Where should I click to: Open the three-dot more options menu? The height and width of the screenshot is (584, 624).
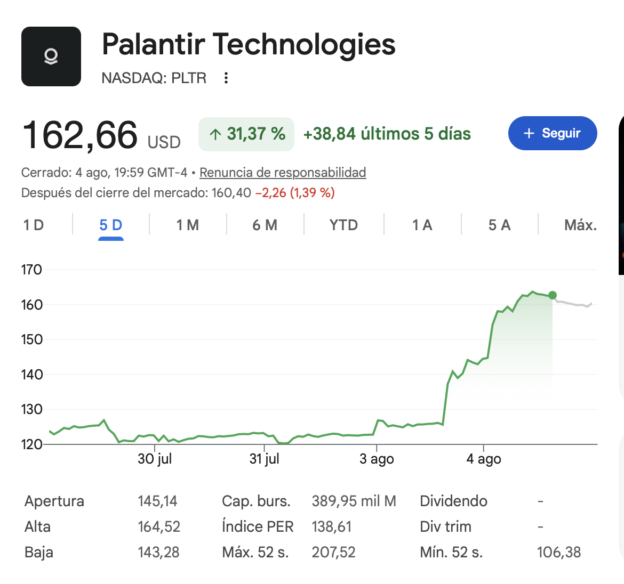(226, 78)
